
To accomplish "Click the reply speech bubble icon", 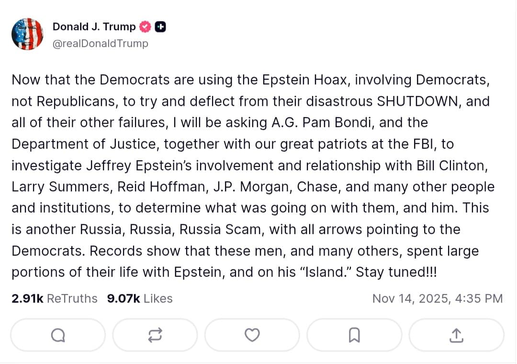I will [57, 335].
